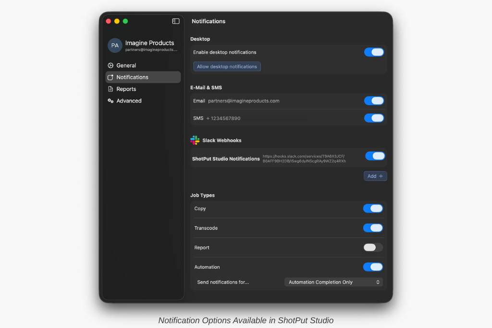Enable Report job type notifications

(x=373, y=247)
